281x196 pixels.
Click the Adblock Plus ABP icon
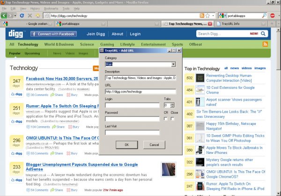(273, 16)
